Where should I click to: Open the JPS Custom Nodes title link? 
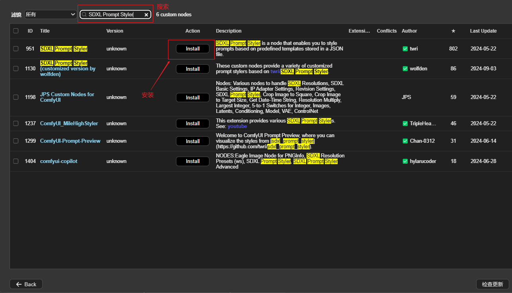(x=67, y=97)
